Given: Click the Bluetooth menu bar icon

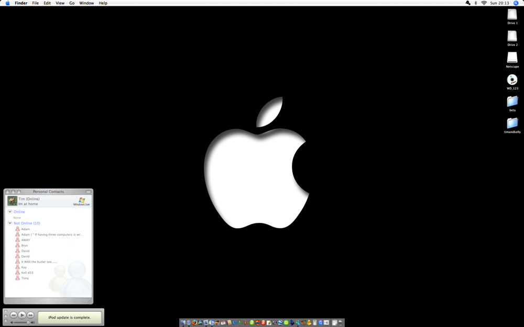Looking at the screenshot, I should (476, 3).
